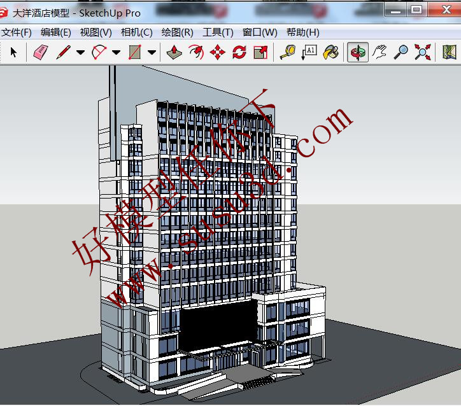Open the Rectangle tool dropdown arrow

click(152, 53)
